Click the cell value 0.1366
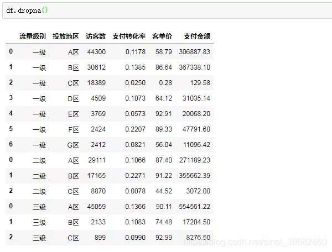Screen dimensions: 332x252 point(136,207)
